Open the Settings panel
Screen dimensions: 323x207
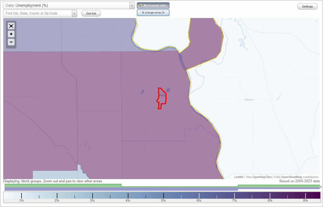tap(307, 6)
